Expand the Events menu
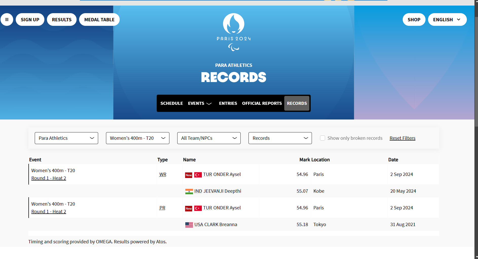The image size is (478, 259). (x=200, y=103)
